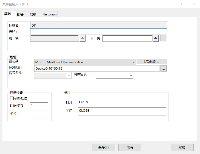Click the 打开 label field containing OPEN
The width and height of the screenshot is (200, 154).
[122, 103]
